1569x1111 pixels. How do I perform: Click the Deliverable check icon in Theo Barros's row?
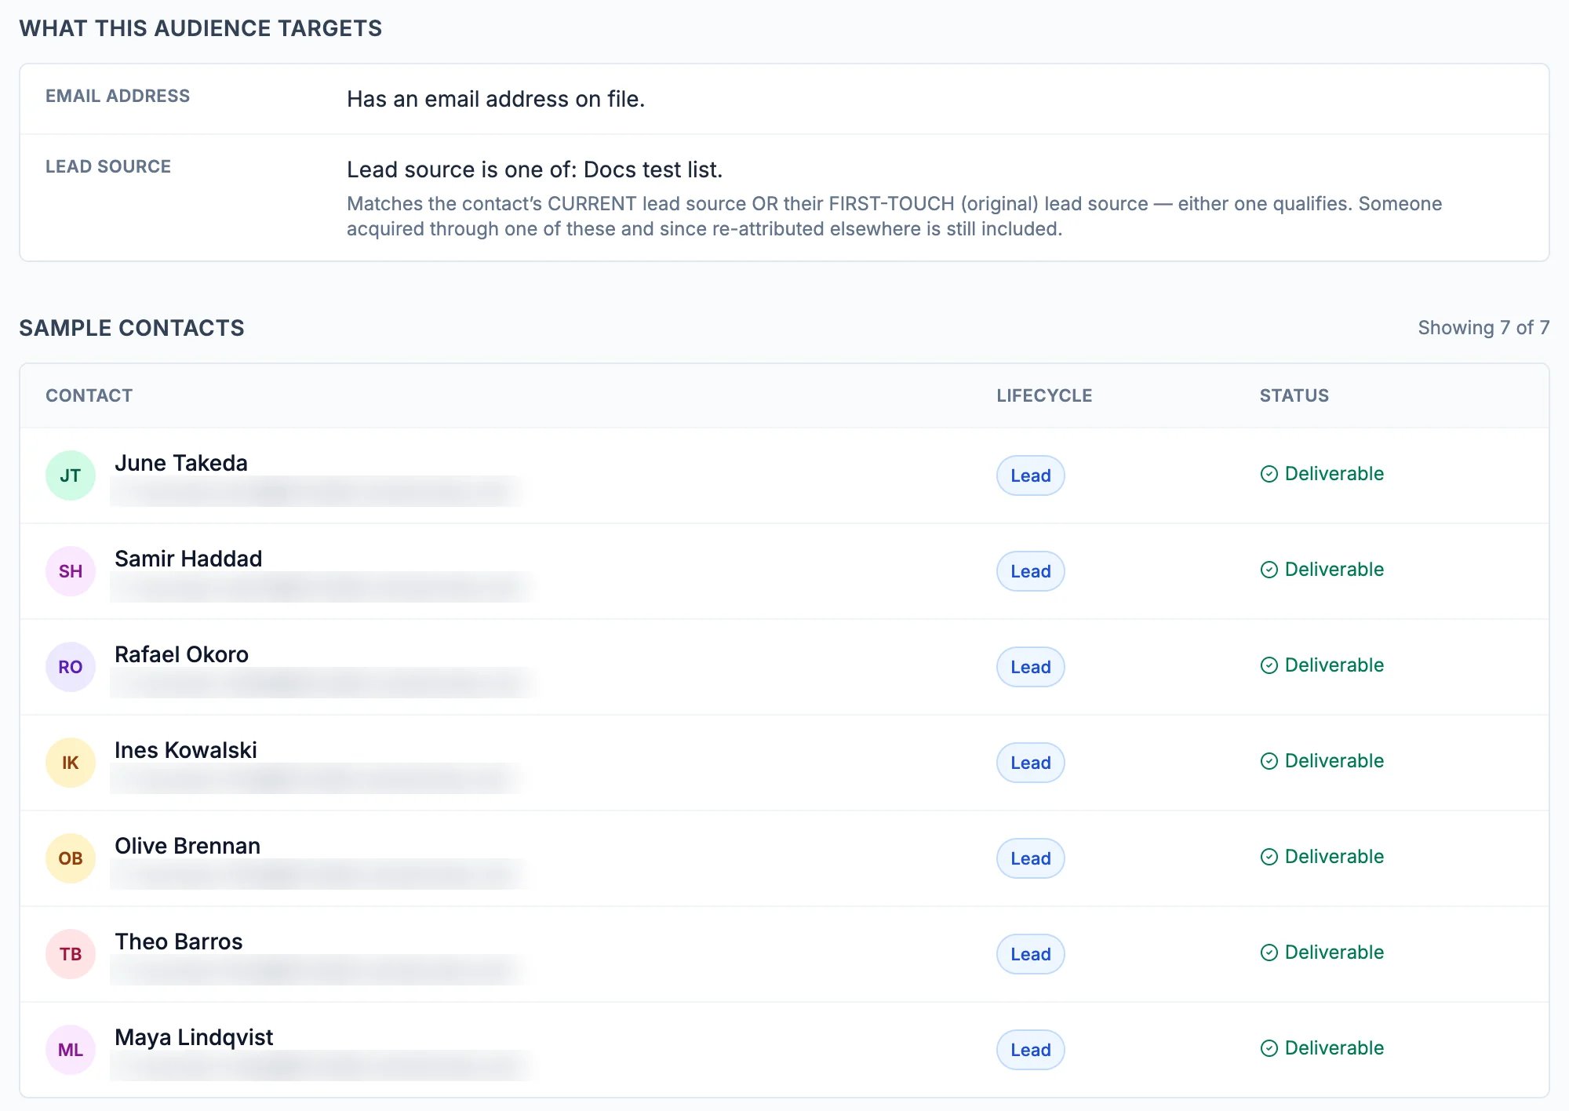tap(1269, 953)
